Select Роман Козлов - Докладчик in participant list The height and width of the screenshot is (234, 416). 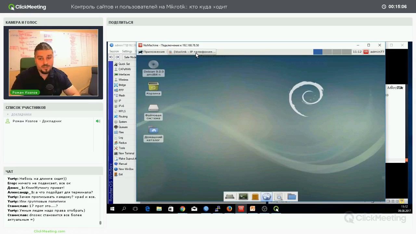point(37,121)
